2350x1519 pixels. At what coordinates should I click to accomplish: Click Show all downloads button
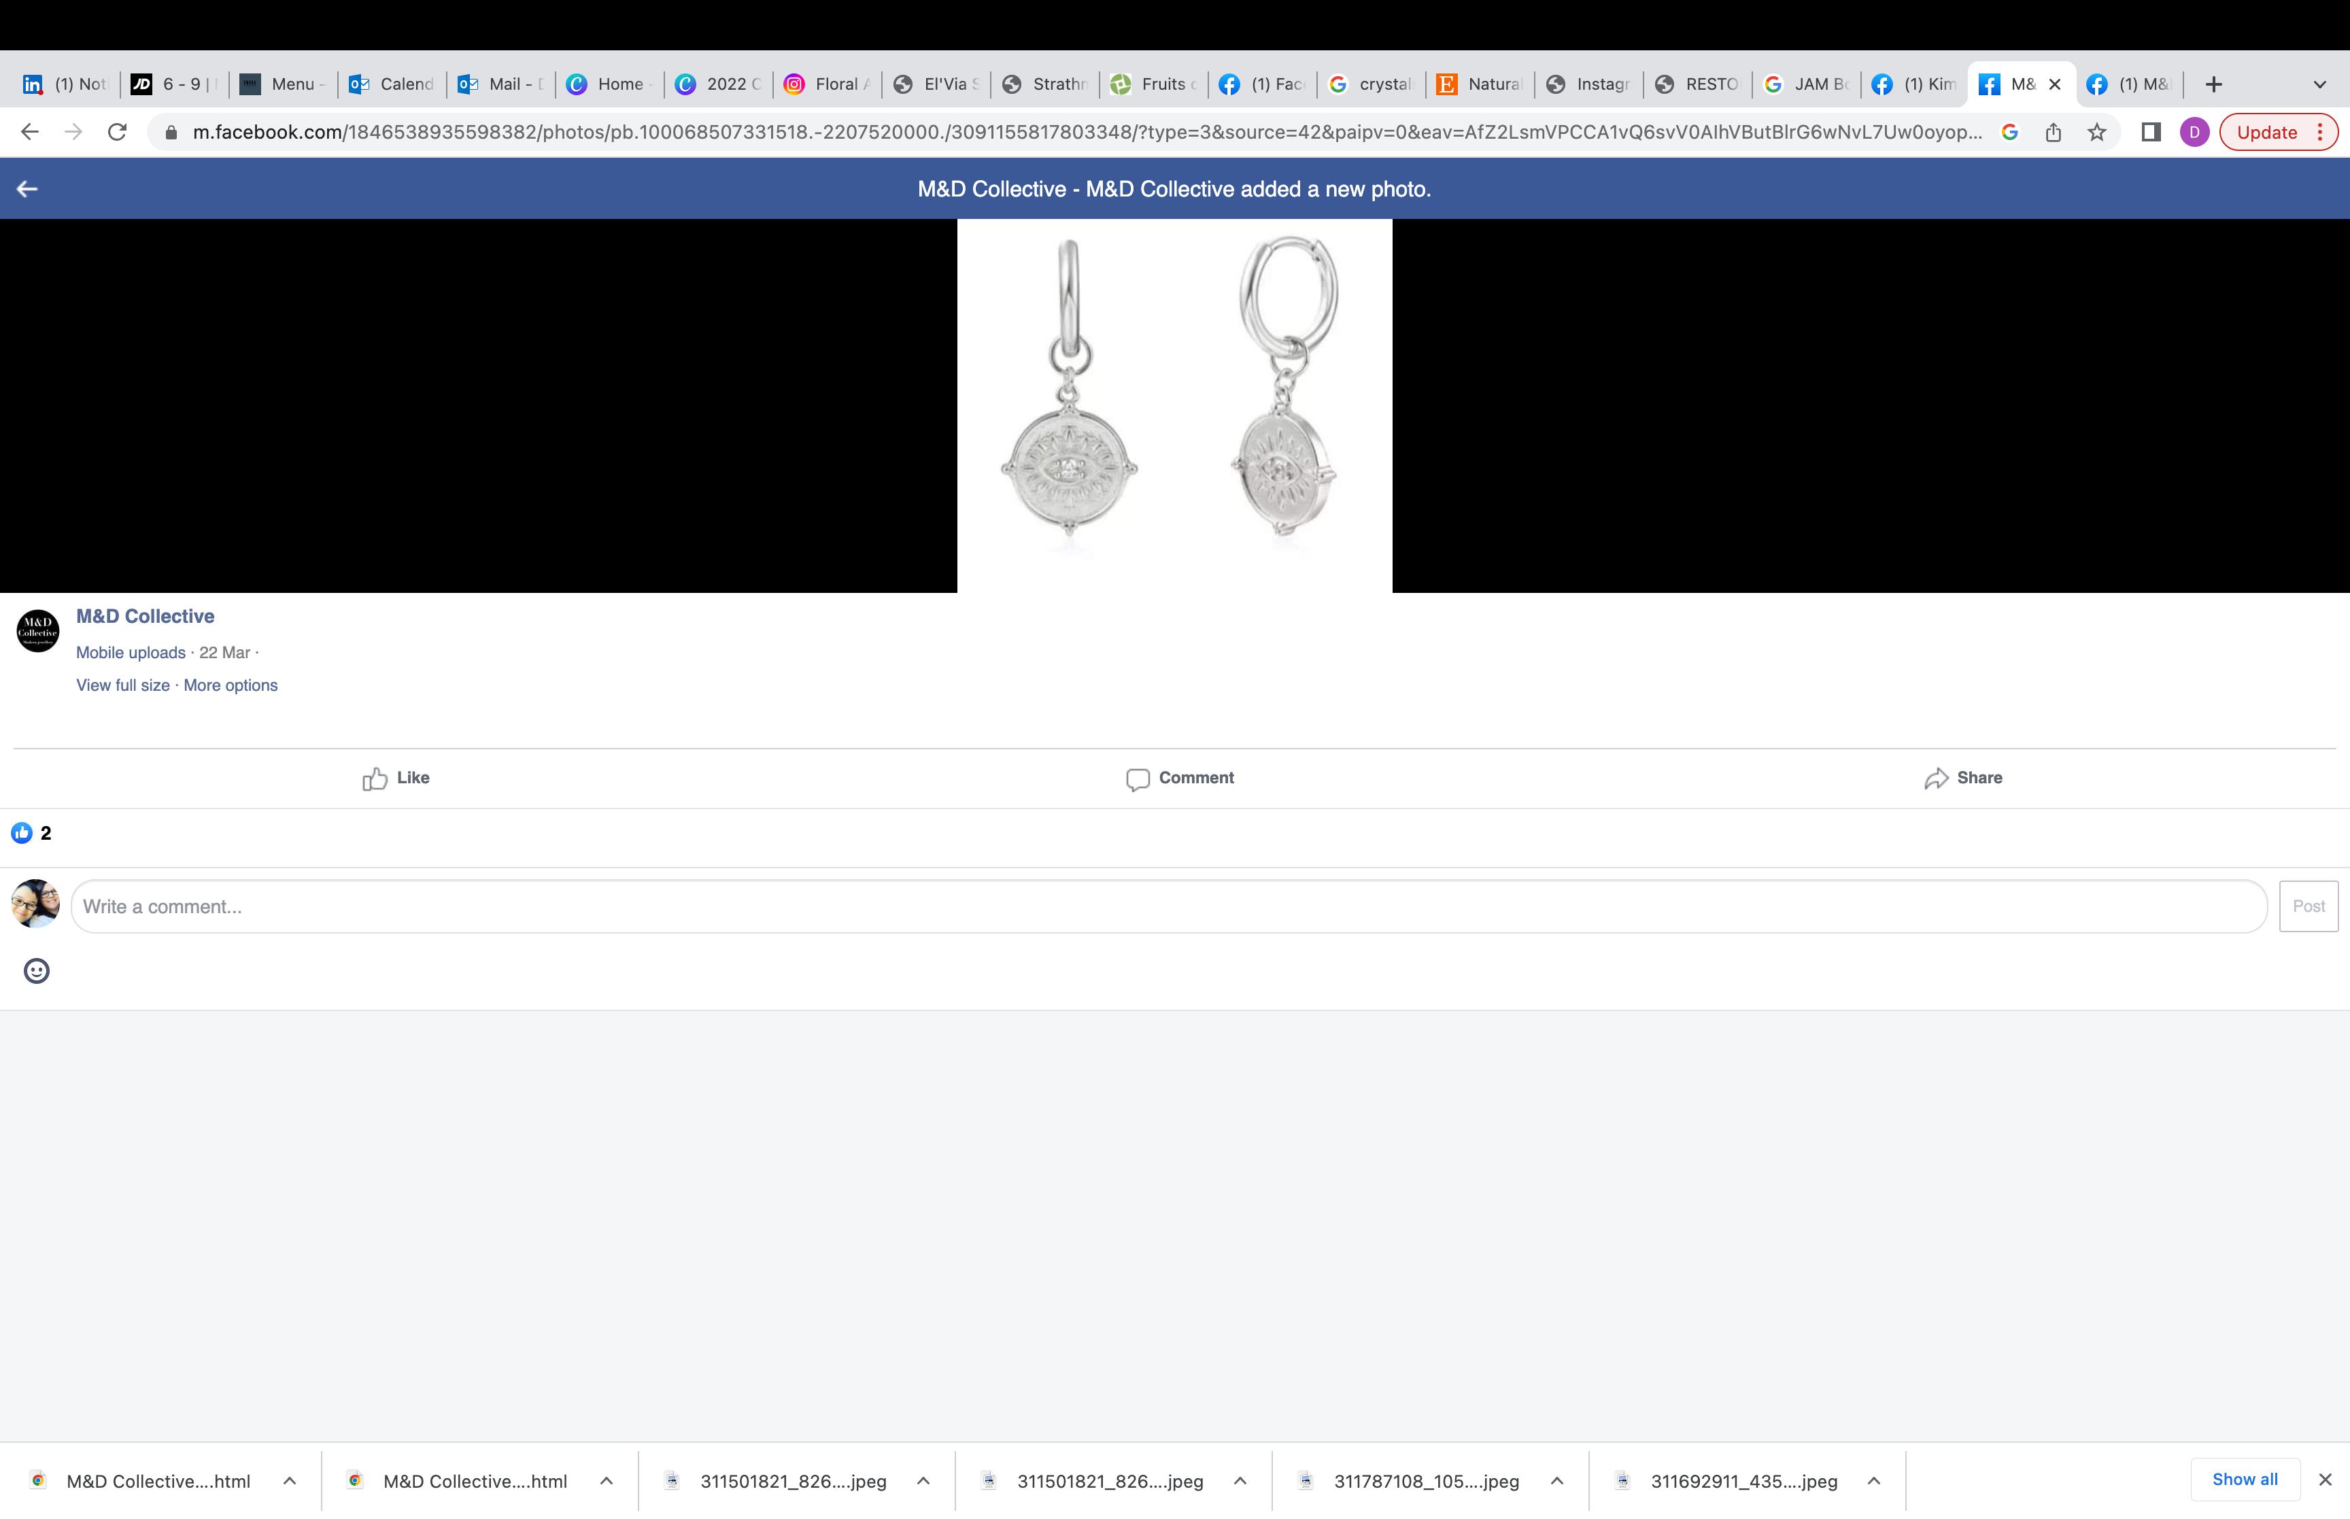pos(2245,1479)
